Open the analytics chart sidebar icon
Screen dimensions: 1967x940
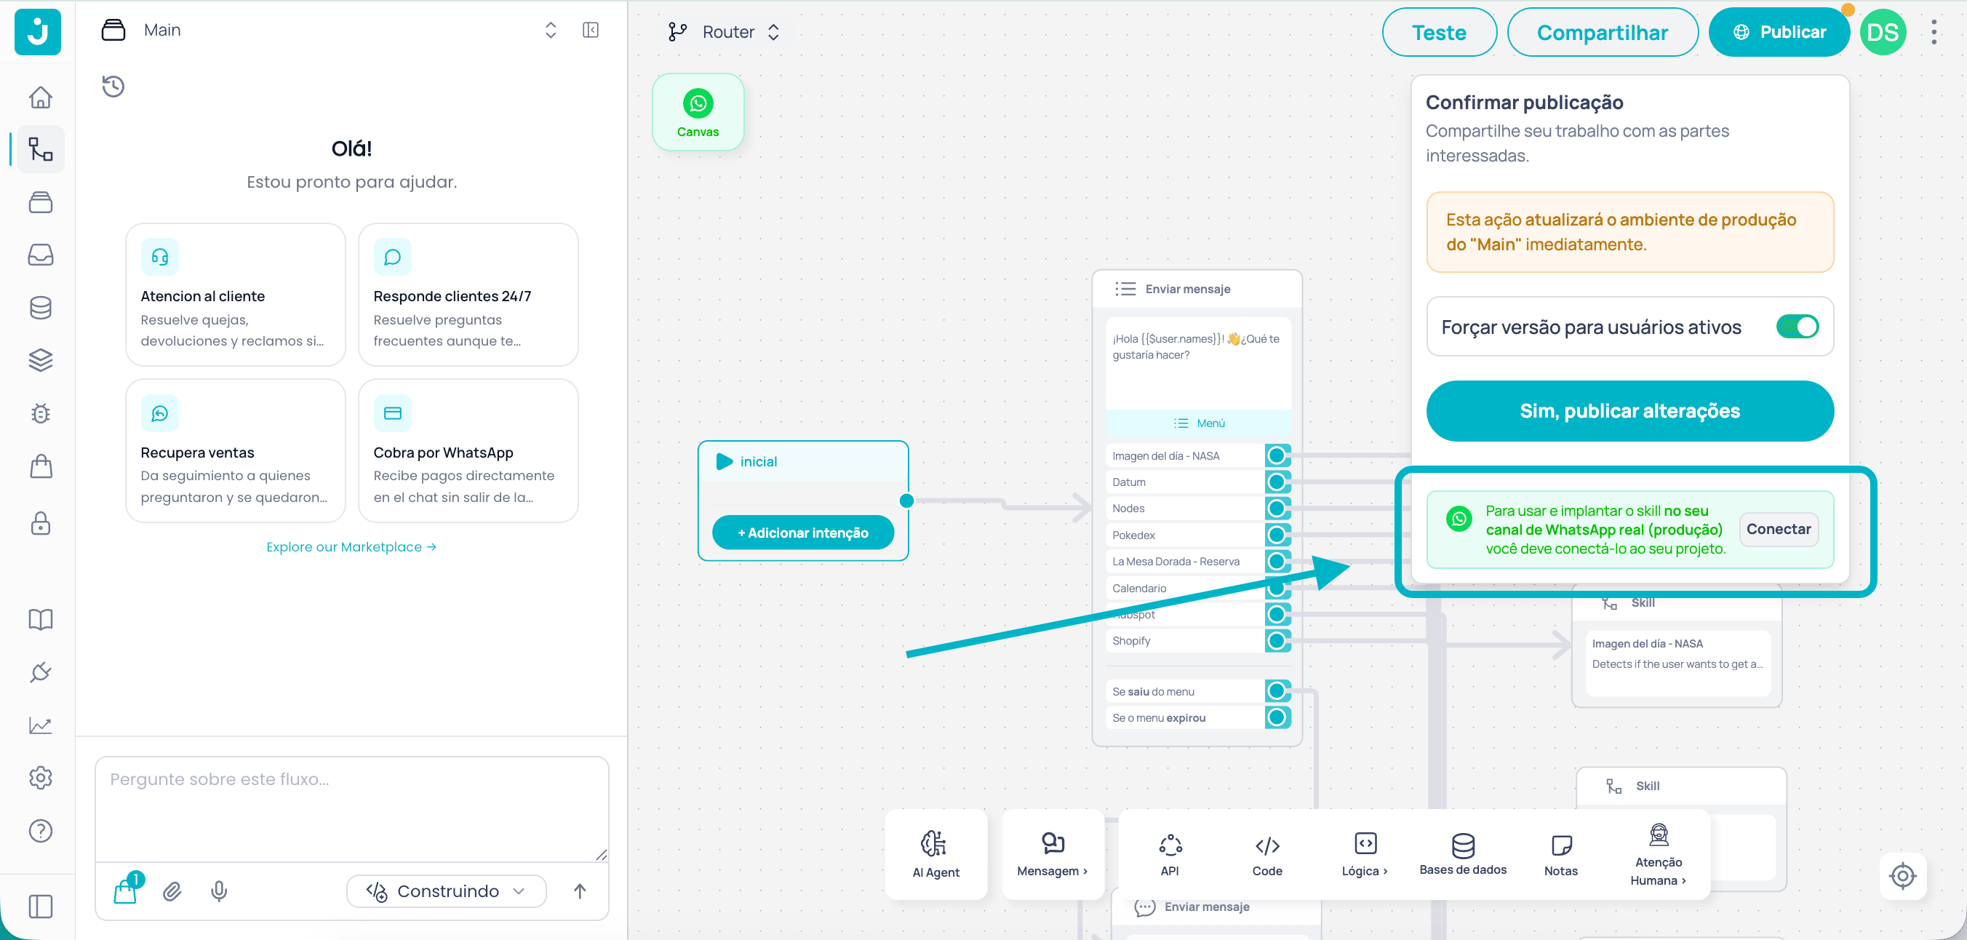coord(41,725)
